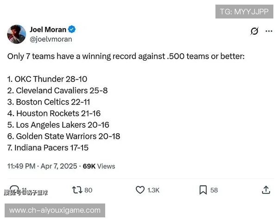Open Joel Moran's profile avatar
The height and width of the screenshot is (222, 278).
[16, 34]
